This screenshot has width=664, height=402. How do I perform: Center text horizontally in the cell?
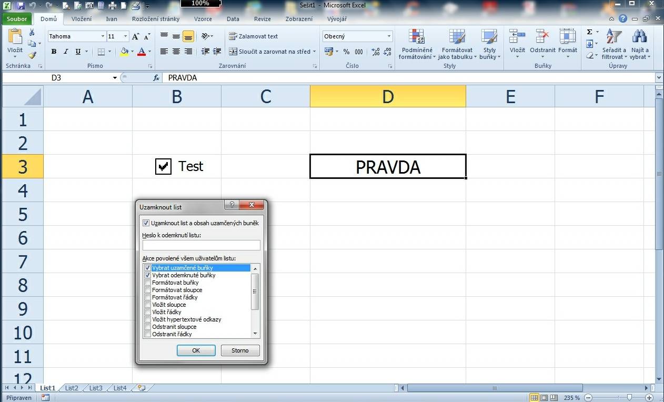176,52
